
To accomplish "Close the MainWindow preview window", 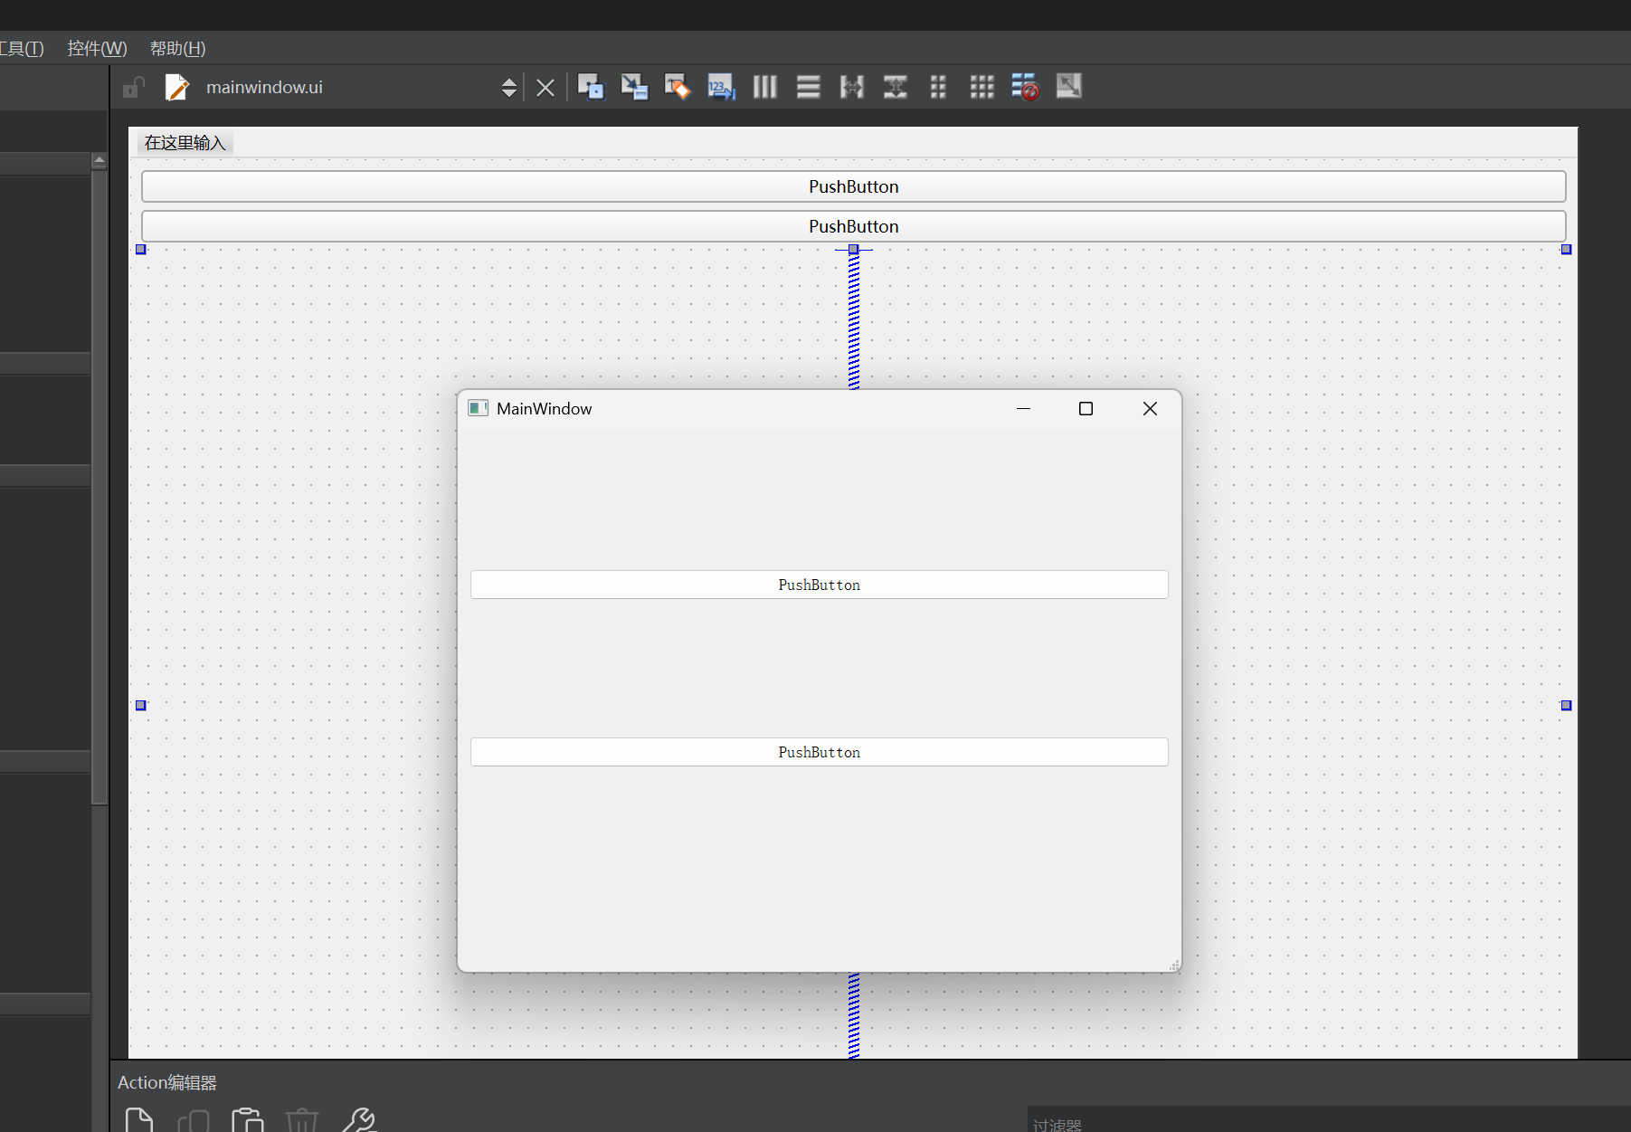I will (1150, 409).
